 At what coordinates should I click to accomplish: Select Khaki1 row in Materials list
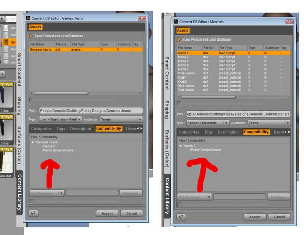point(234,77)
